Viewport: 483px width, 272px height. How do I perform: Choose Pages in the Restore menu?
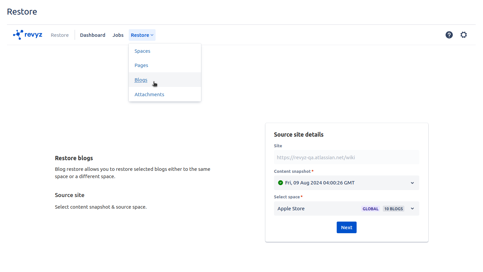[x=141, y=65]
